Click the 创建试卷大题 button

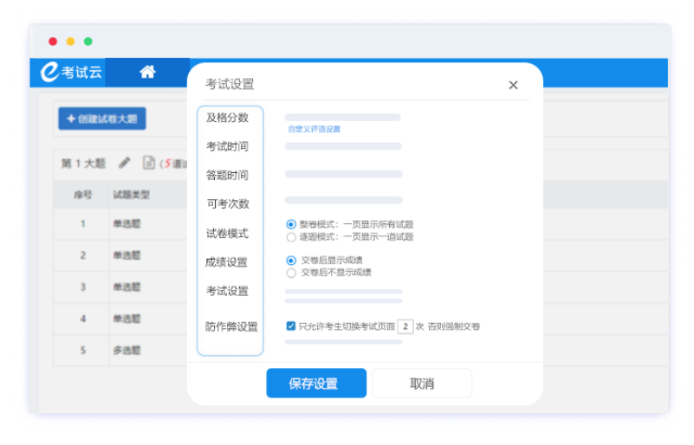pyautogui.click(x=101, y=119)
